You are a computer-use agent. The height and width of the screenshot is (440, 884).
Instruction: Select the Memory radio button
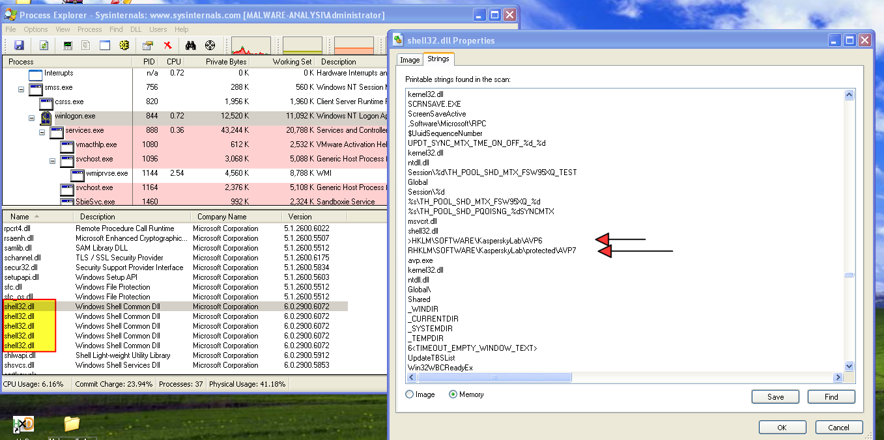(x=453, y=394)
